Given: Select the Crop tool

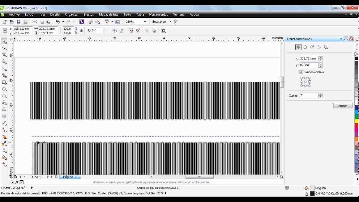Looking at the screenshot, I should click(x=4, y=55).
